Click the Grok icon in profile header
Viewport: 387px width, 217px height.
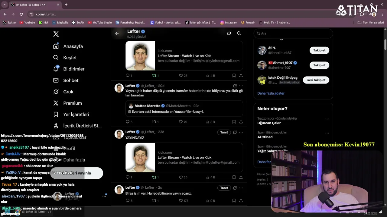(x=229, y=33)
